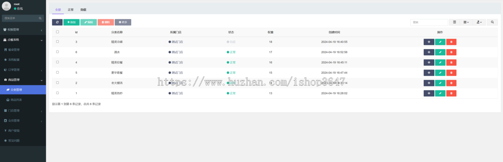The height and width of the screenshot is (162, 503).
Task: Check the box for 精美冷碟 row
Action: [x=57, y=41]
